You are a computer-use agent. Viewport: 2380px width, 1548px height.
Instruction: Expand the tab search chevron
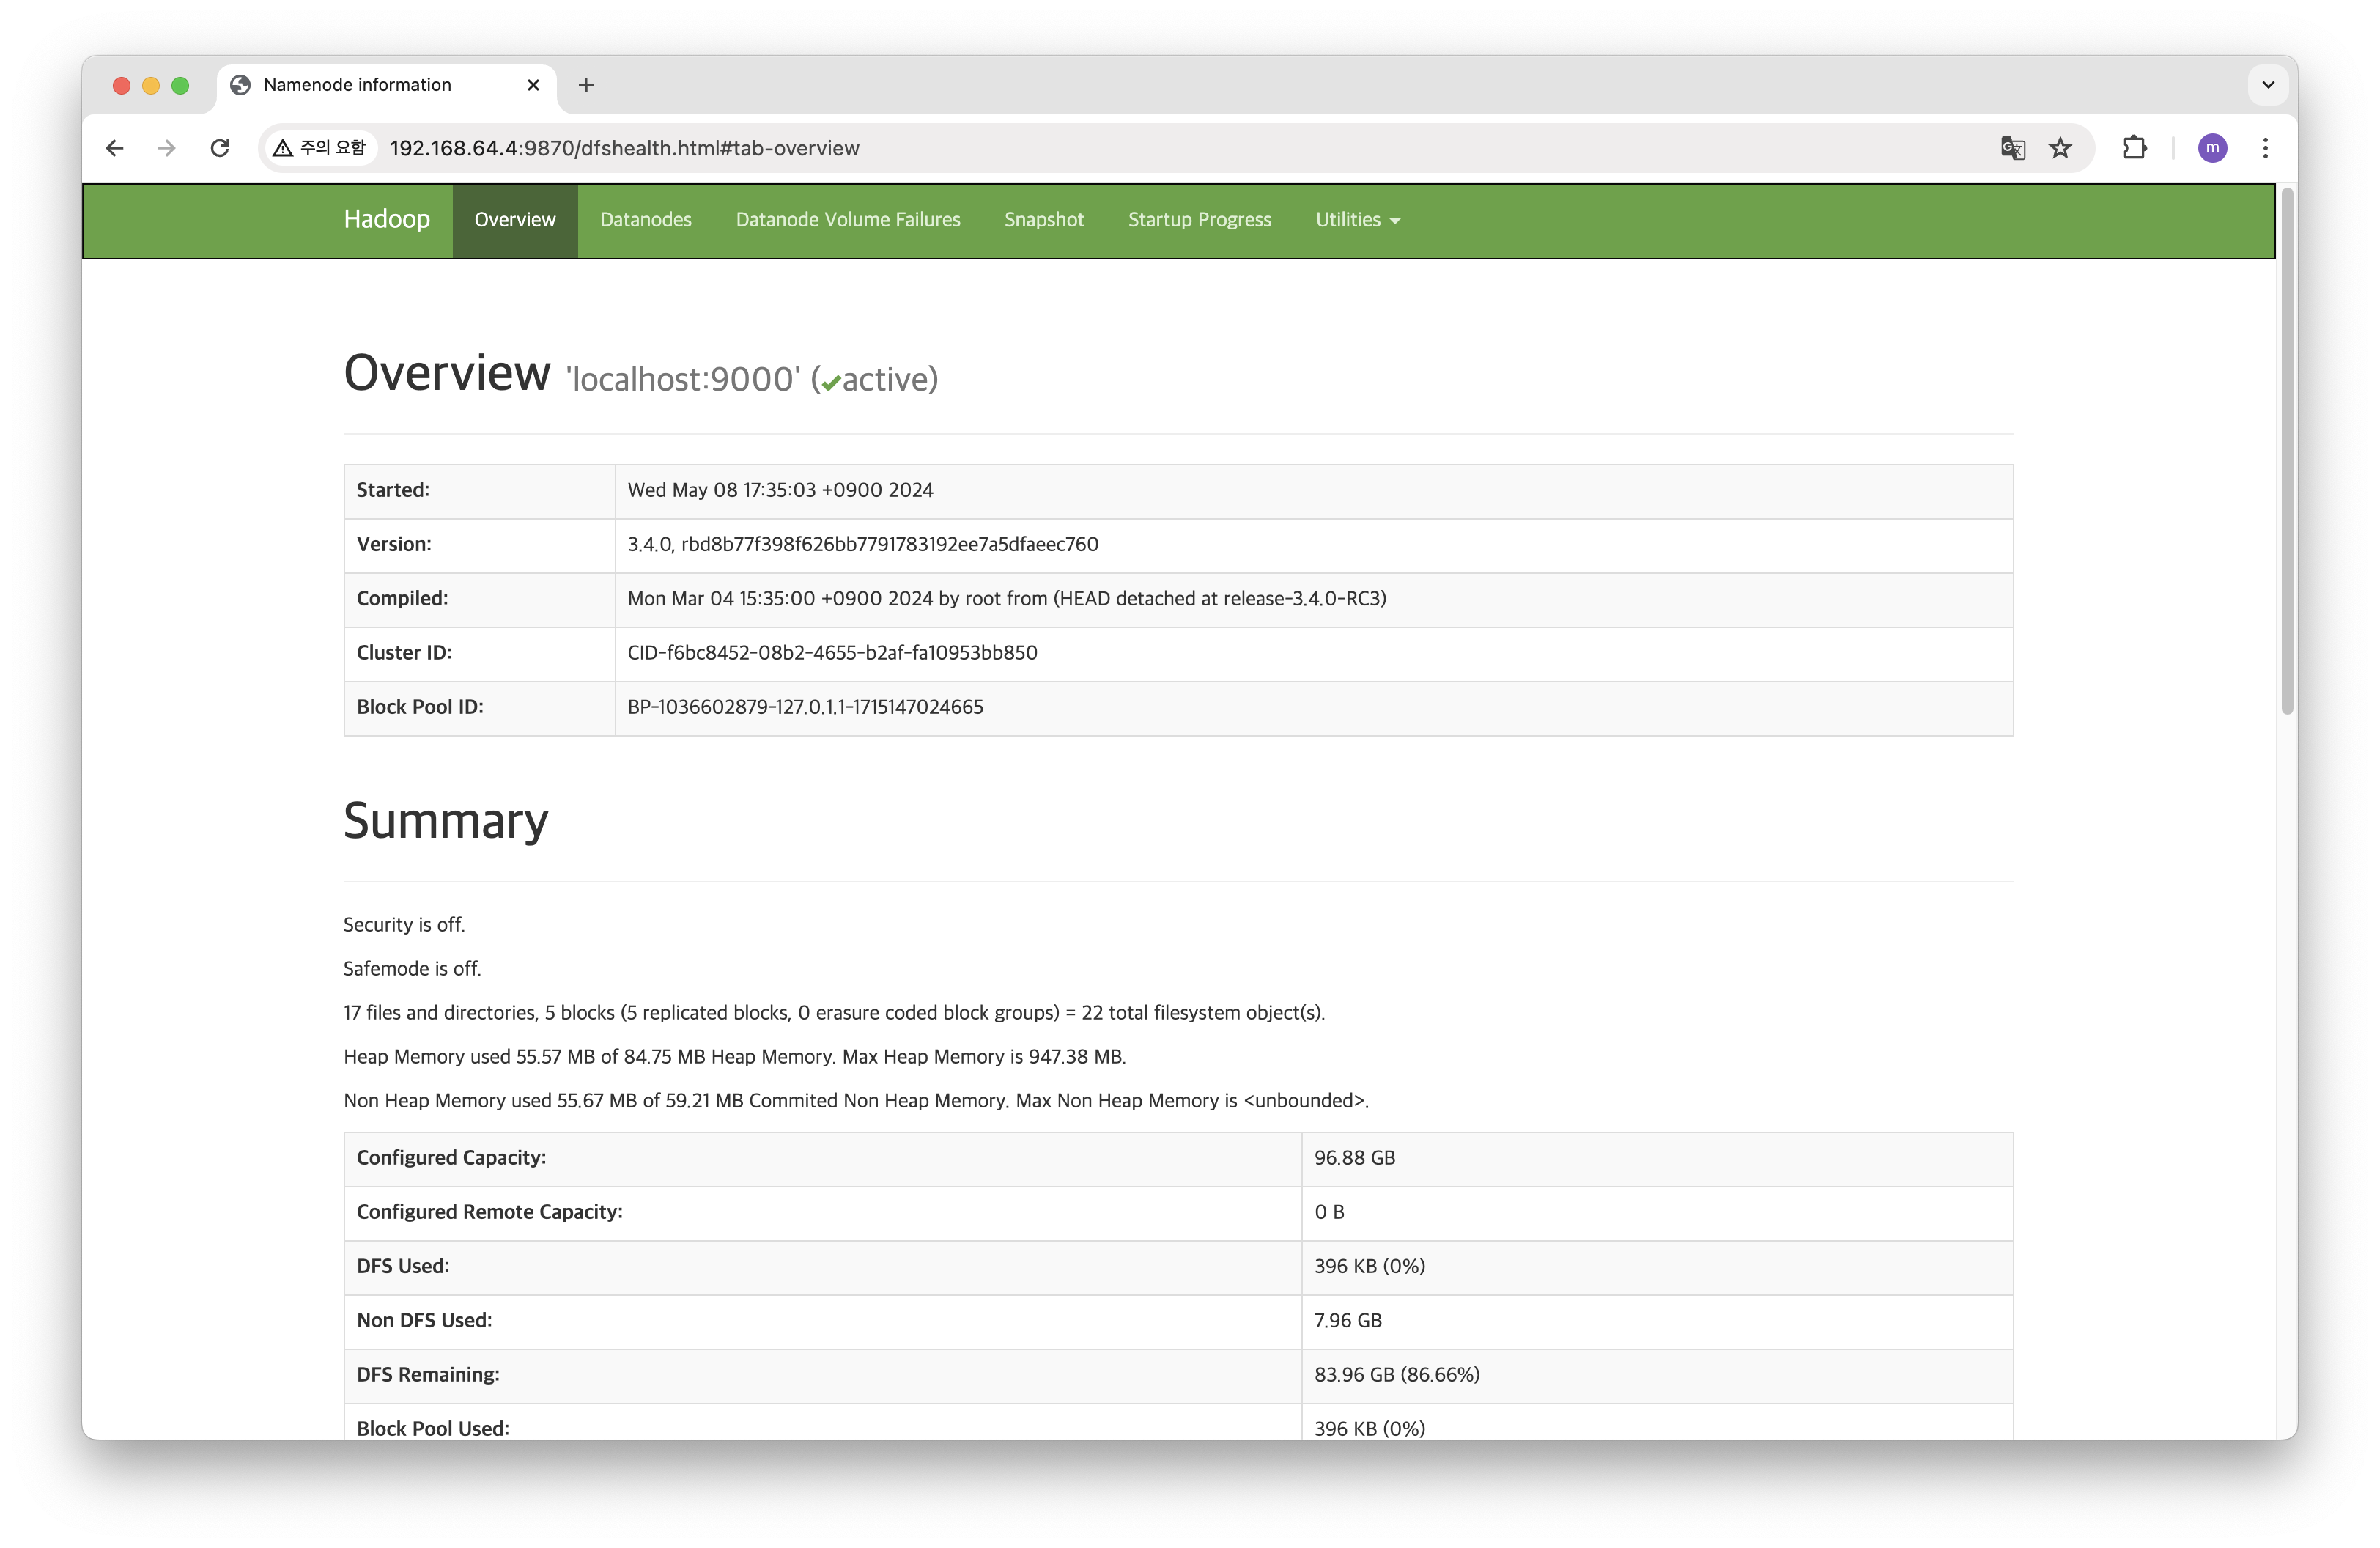2268,85
